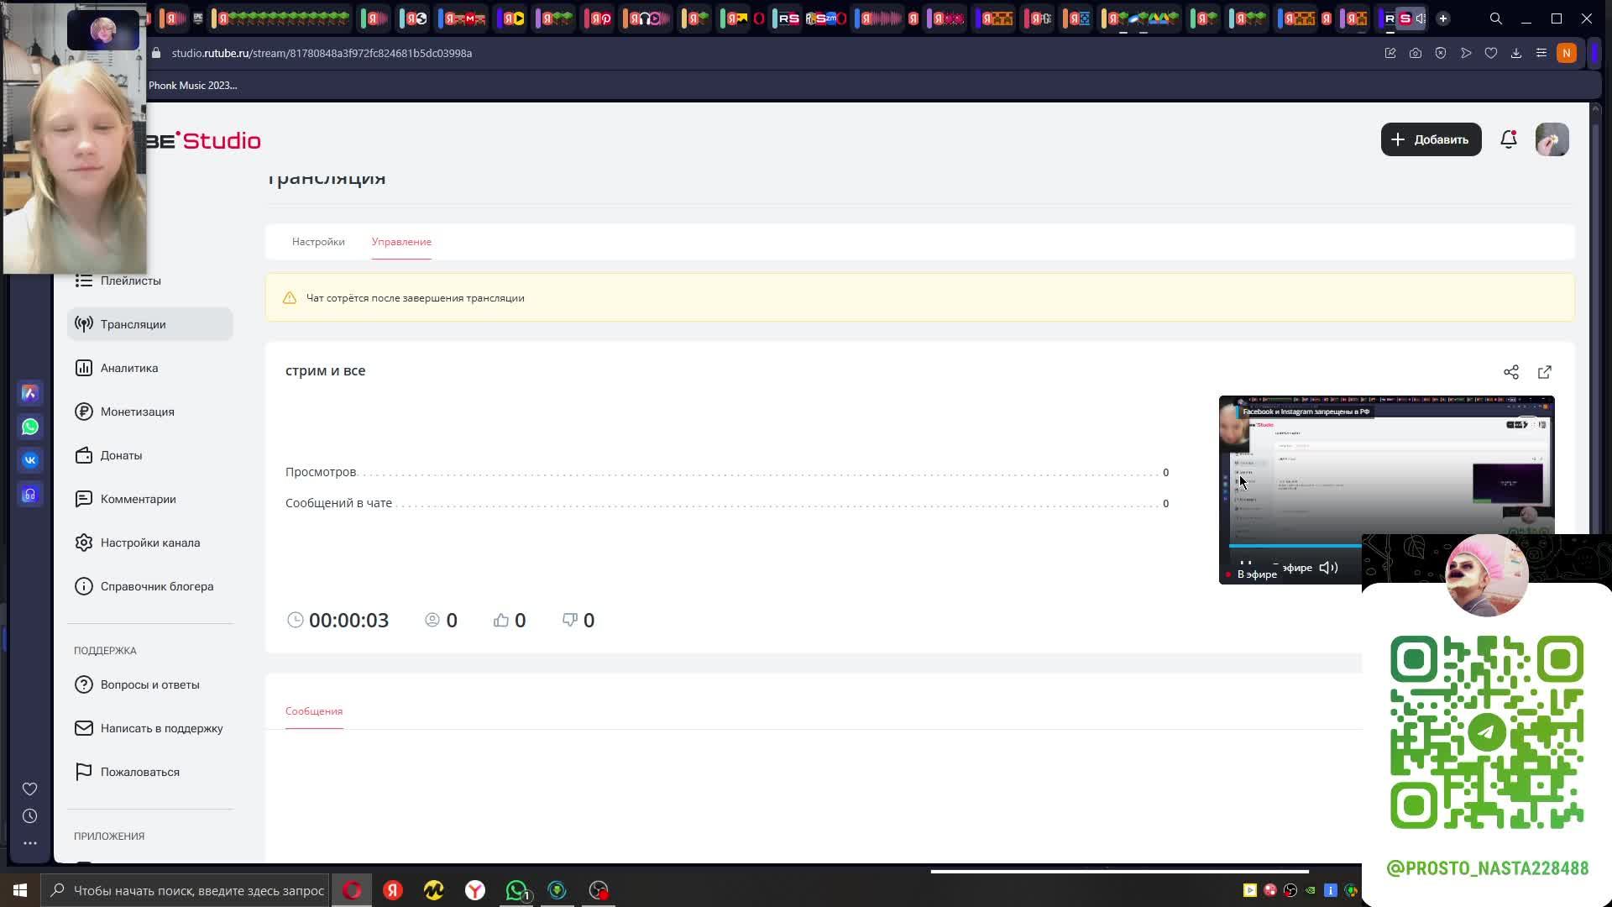Click the Добавить button

click(x=1431, y=139)
